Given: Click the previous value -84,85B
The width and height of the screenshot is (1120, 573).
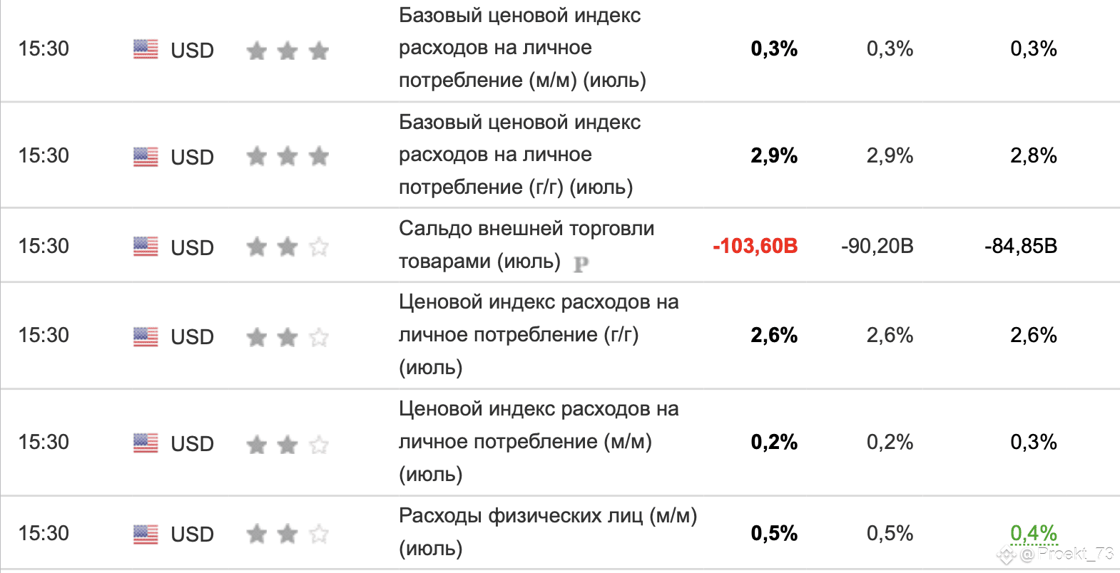Looking at the screenshot, I should click(1021, 246).
